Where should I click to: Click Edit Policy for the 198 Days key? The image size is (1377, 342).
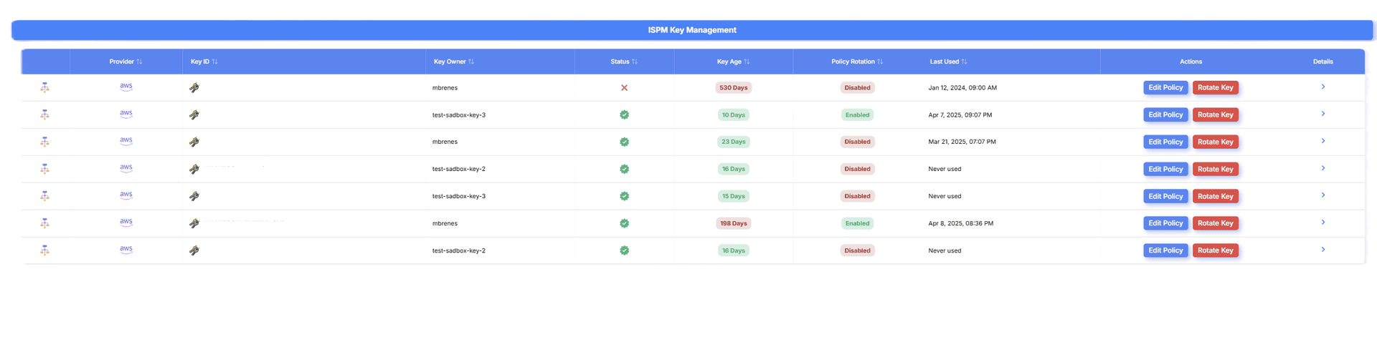[1165, 223]
